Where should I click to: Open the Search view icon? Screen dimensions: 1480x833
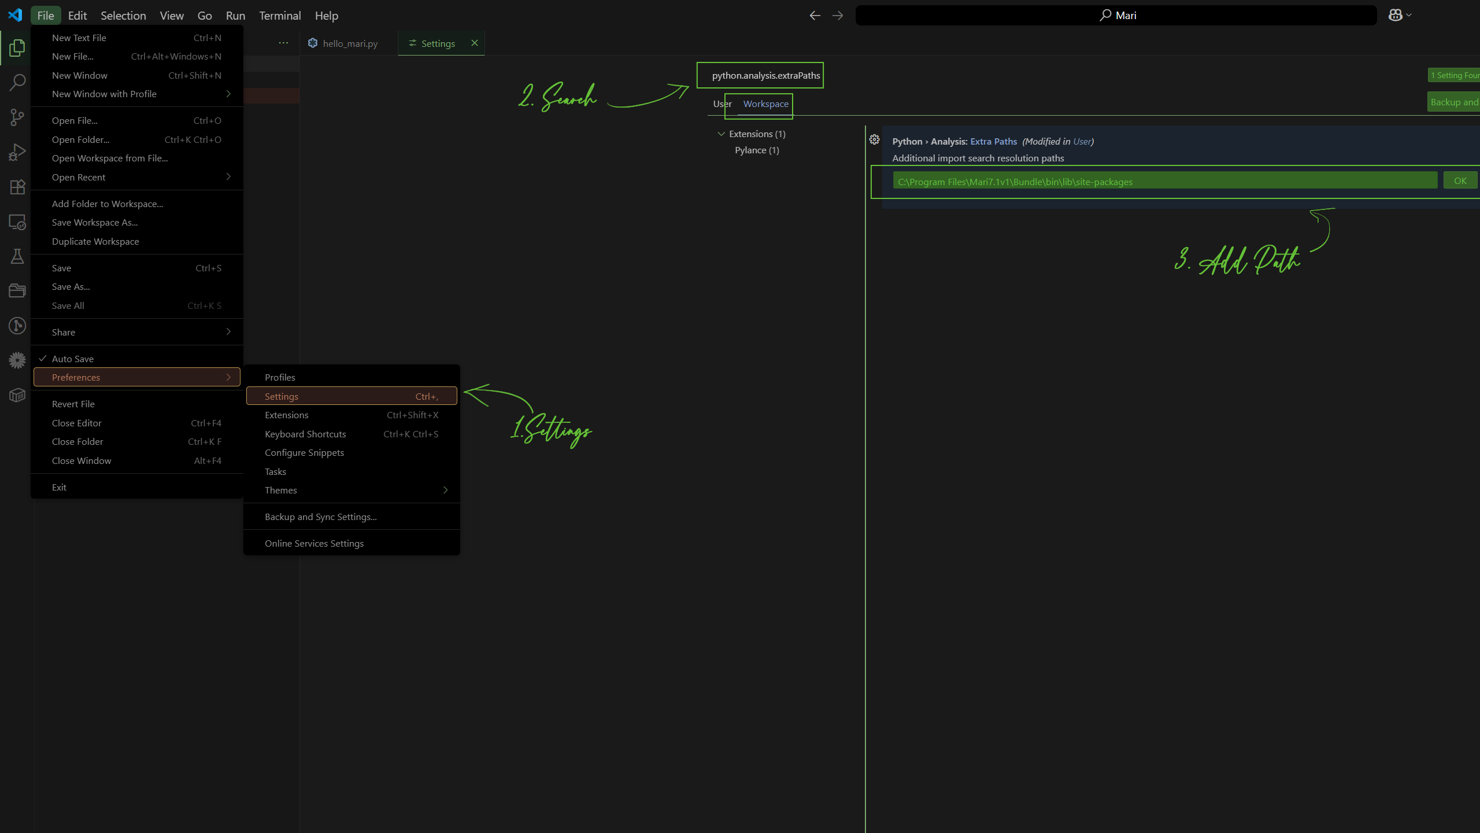17,83
